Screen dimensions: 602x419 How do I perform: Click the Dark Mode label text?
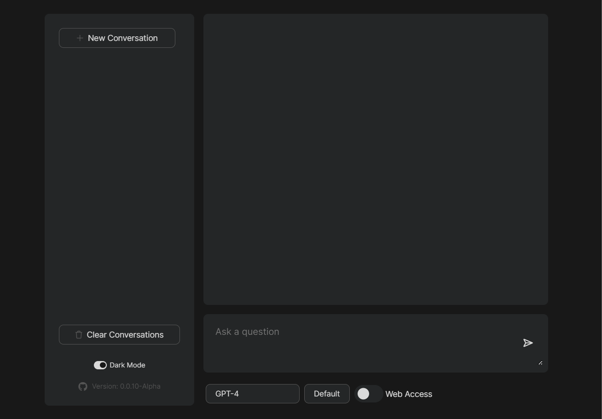(x=127, y=365)
